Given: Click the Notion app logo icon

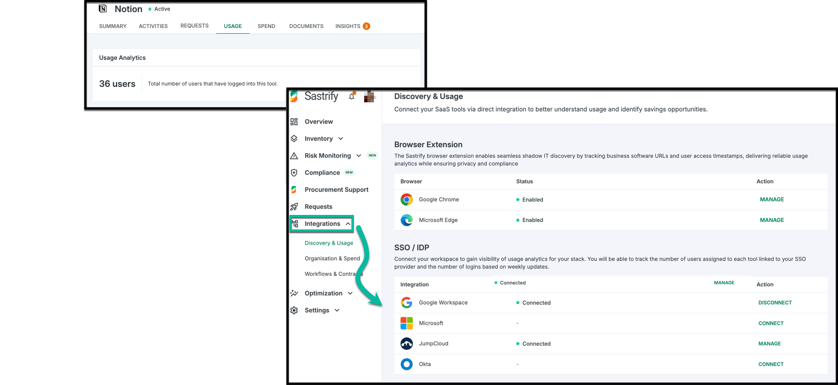Looking at the screenshot, I should (x=103, y=8).
